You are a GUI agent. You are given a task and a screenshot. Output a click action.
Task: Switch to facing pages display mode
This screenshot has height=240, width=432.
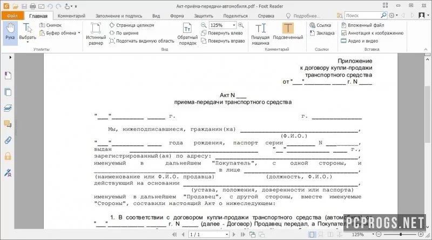click(x=330, y=235)
